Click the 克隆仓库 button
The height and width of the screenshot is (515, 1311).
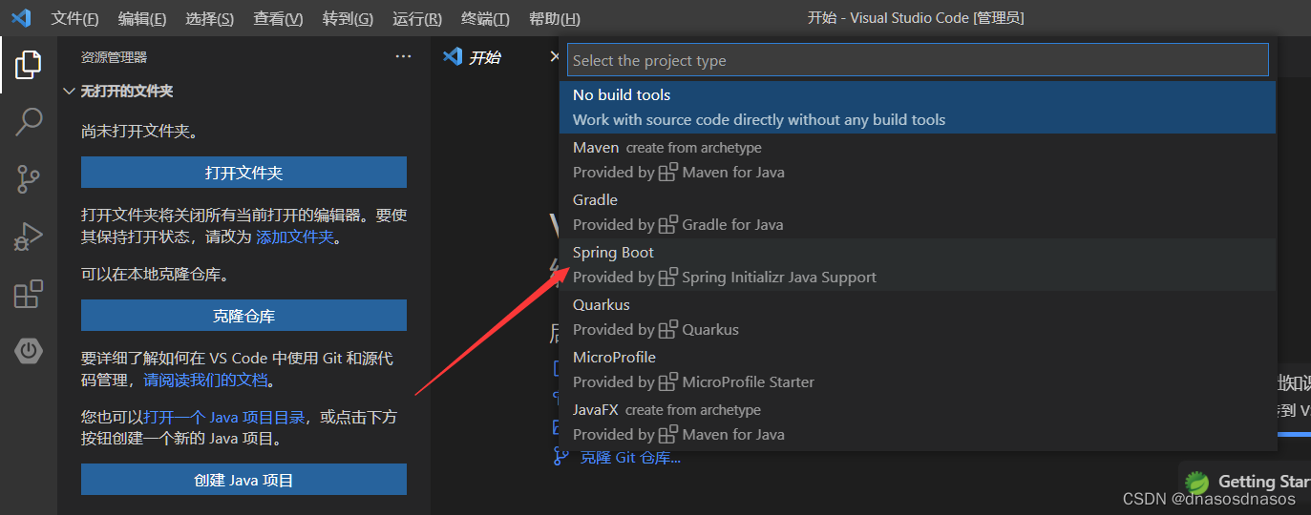(x=243, y=316)
